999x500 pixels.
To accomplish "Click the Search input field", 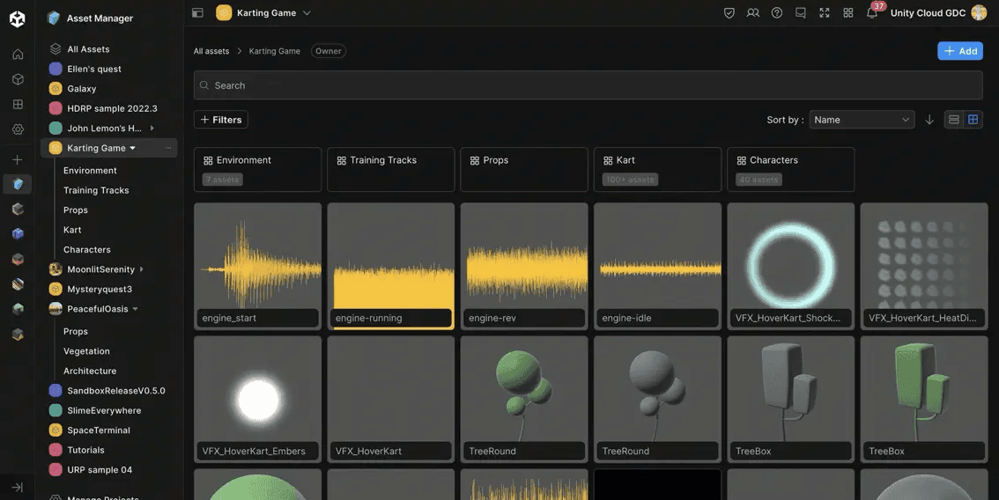I will point(588,85).
